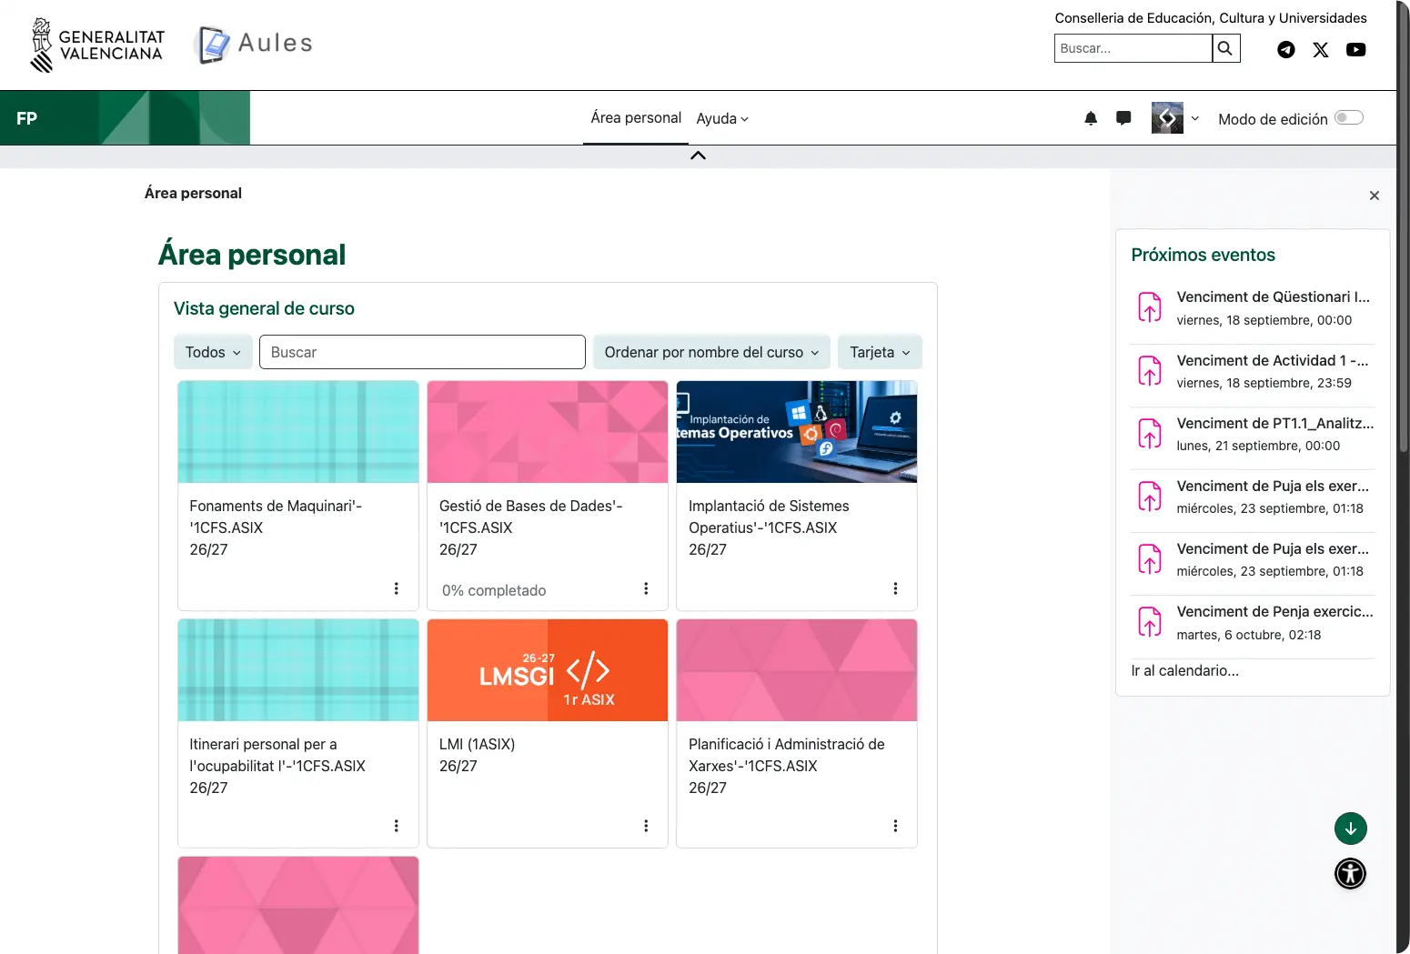Click the Implantación de Sistemas Operativos thumbnail
This screenshot has width=1410, height=954.
click(797, 432)
